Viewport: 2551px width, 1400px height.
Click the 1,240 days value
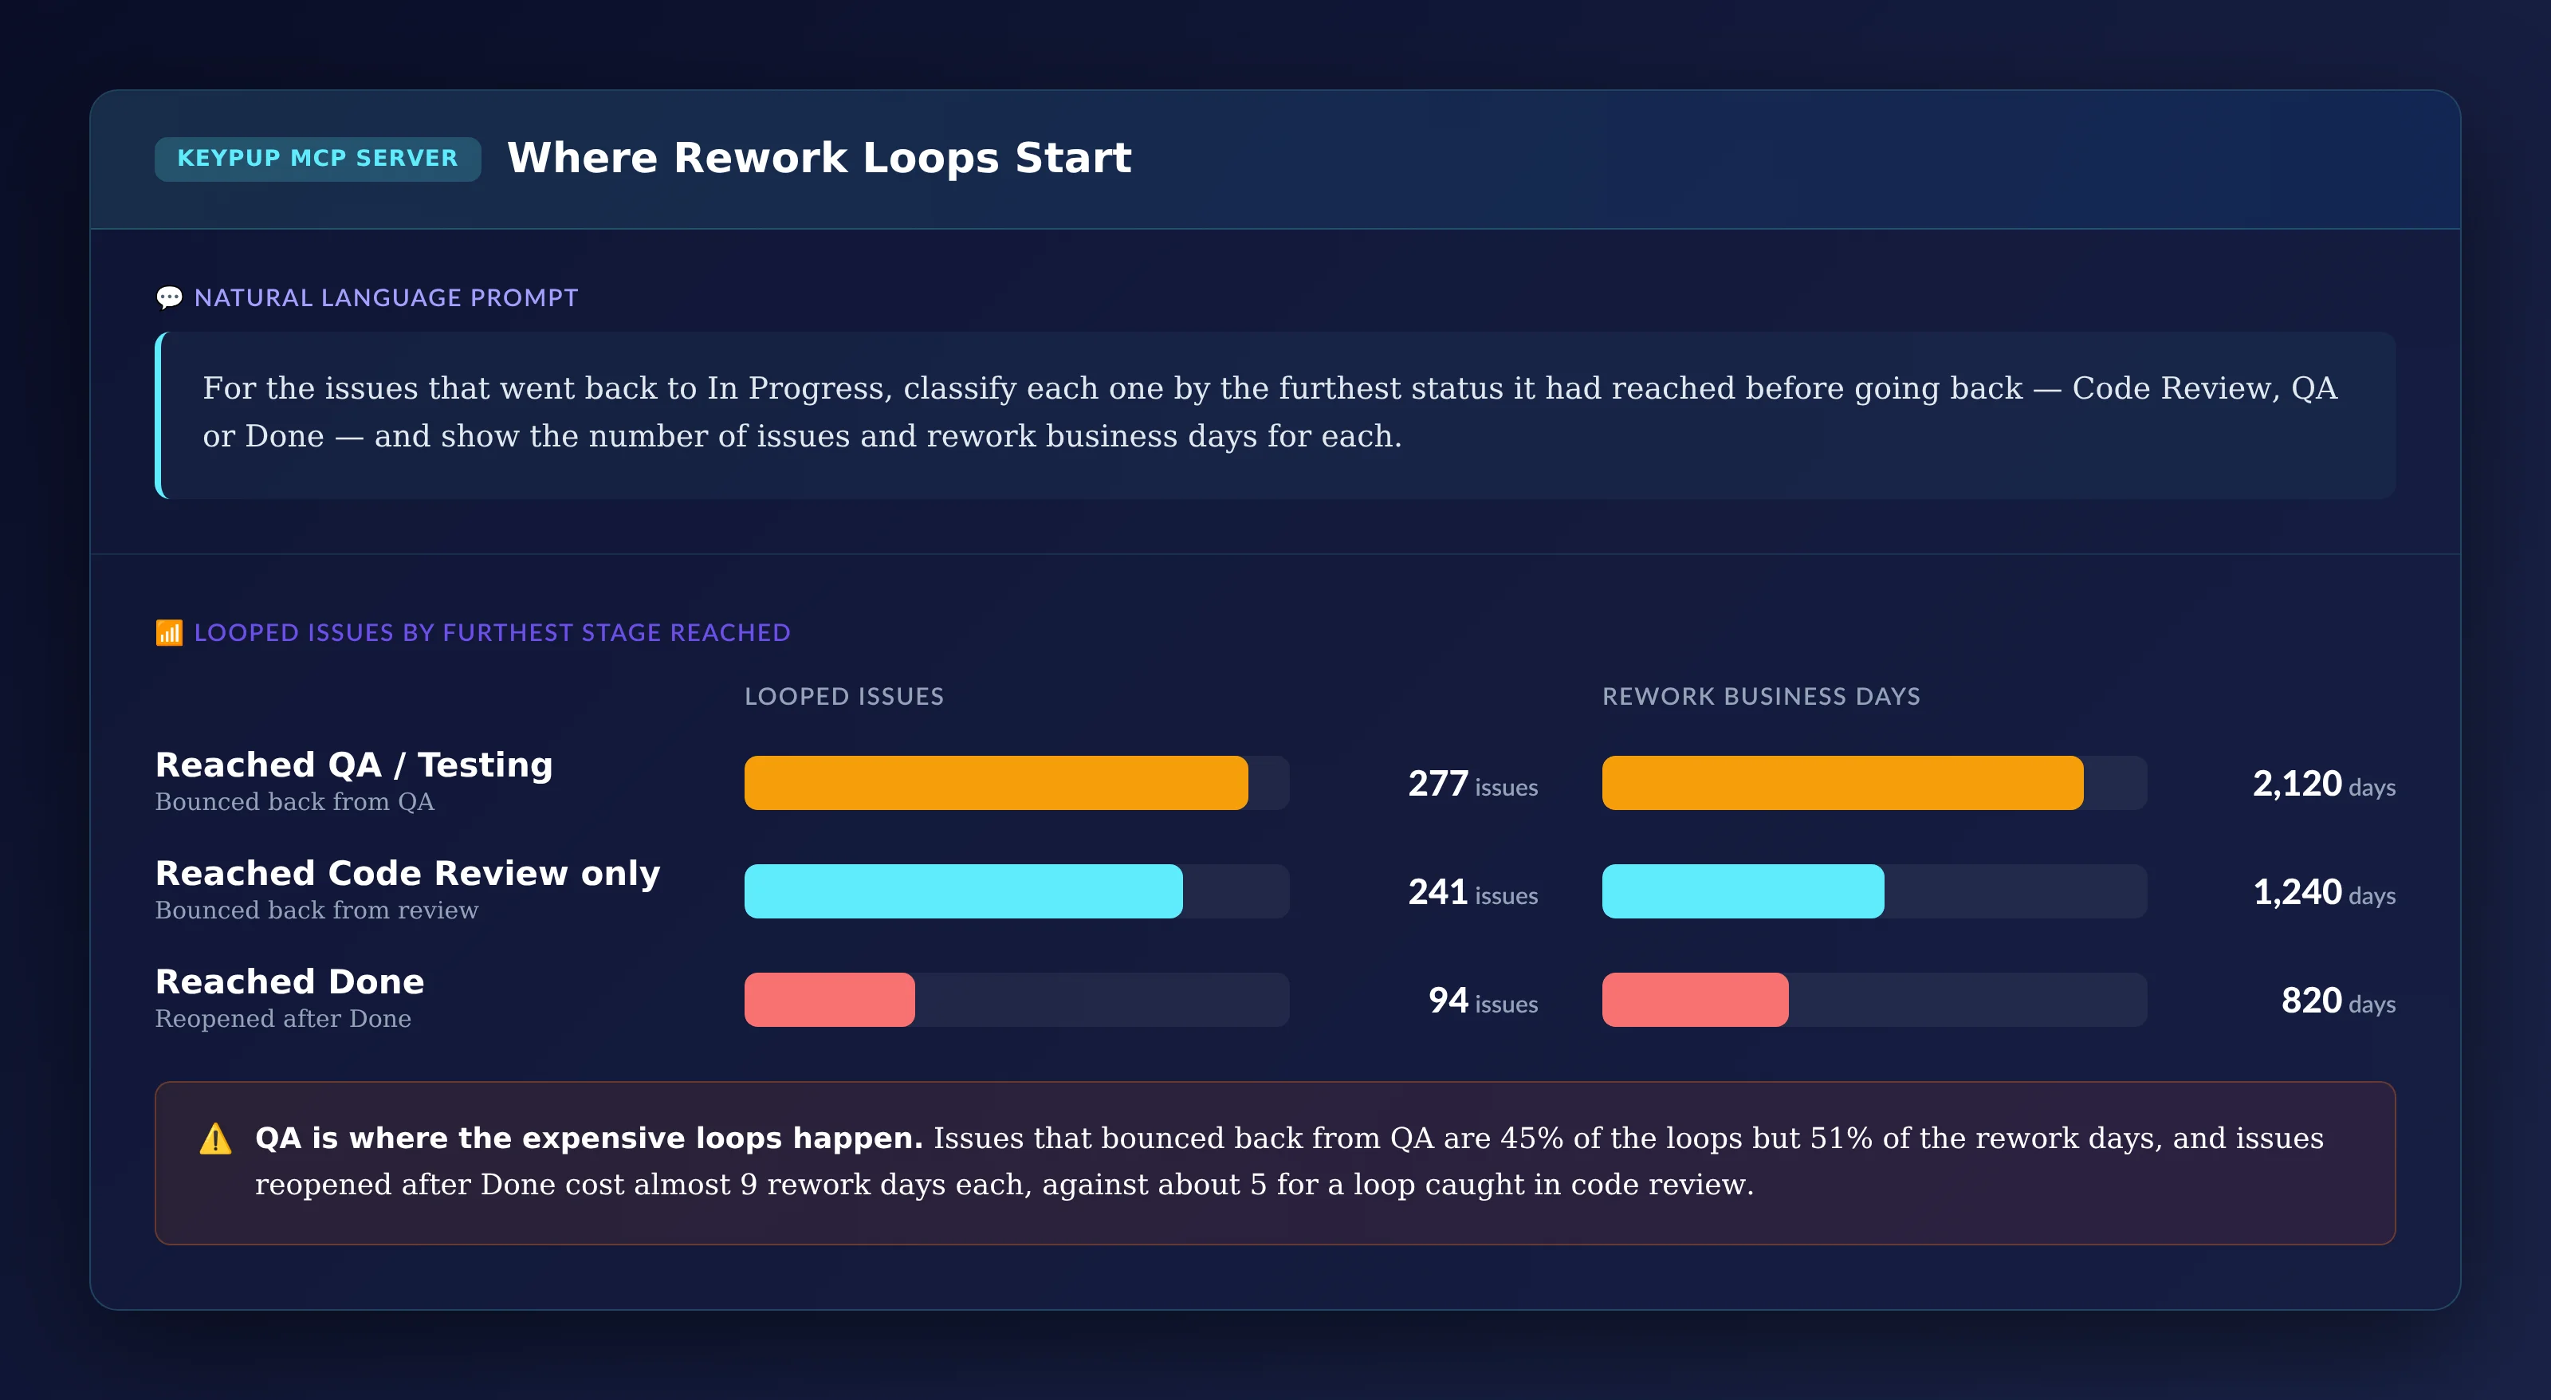coord(2325,893)
